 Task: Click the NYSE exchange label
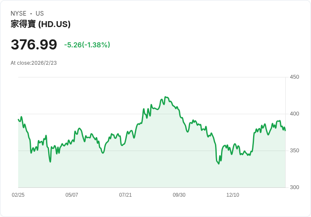click(18, 14)
